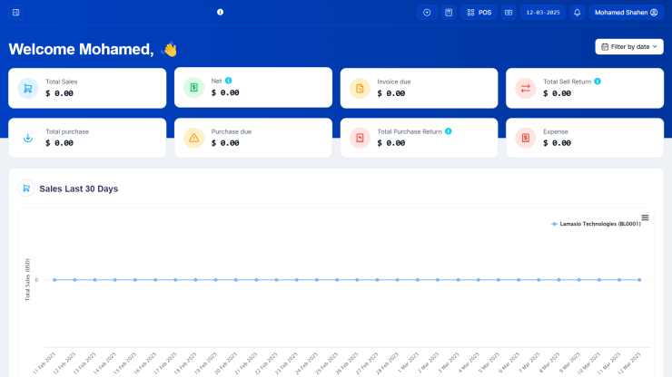Click the today's profit money icon

tap(509, 13)
